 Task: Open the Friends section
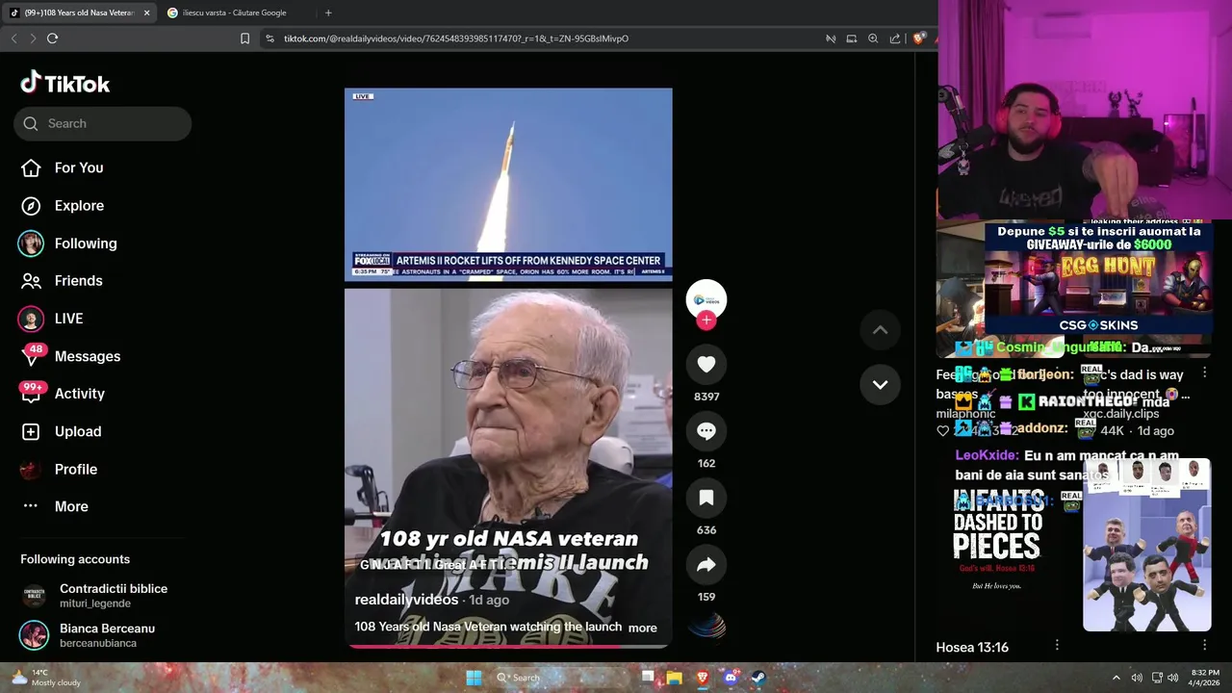tap(62, 281)
